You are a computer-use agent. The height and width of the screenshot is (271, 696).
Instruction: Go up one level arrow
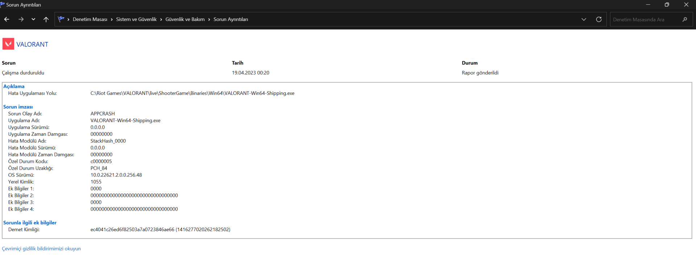pyautogui.click(x=46, y=19)
